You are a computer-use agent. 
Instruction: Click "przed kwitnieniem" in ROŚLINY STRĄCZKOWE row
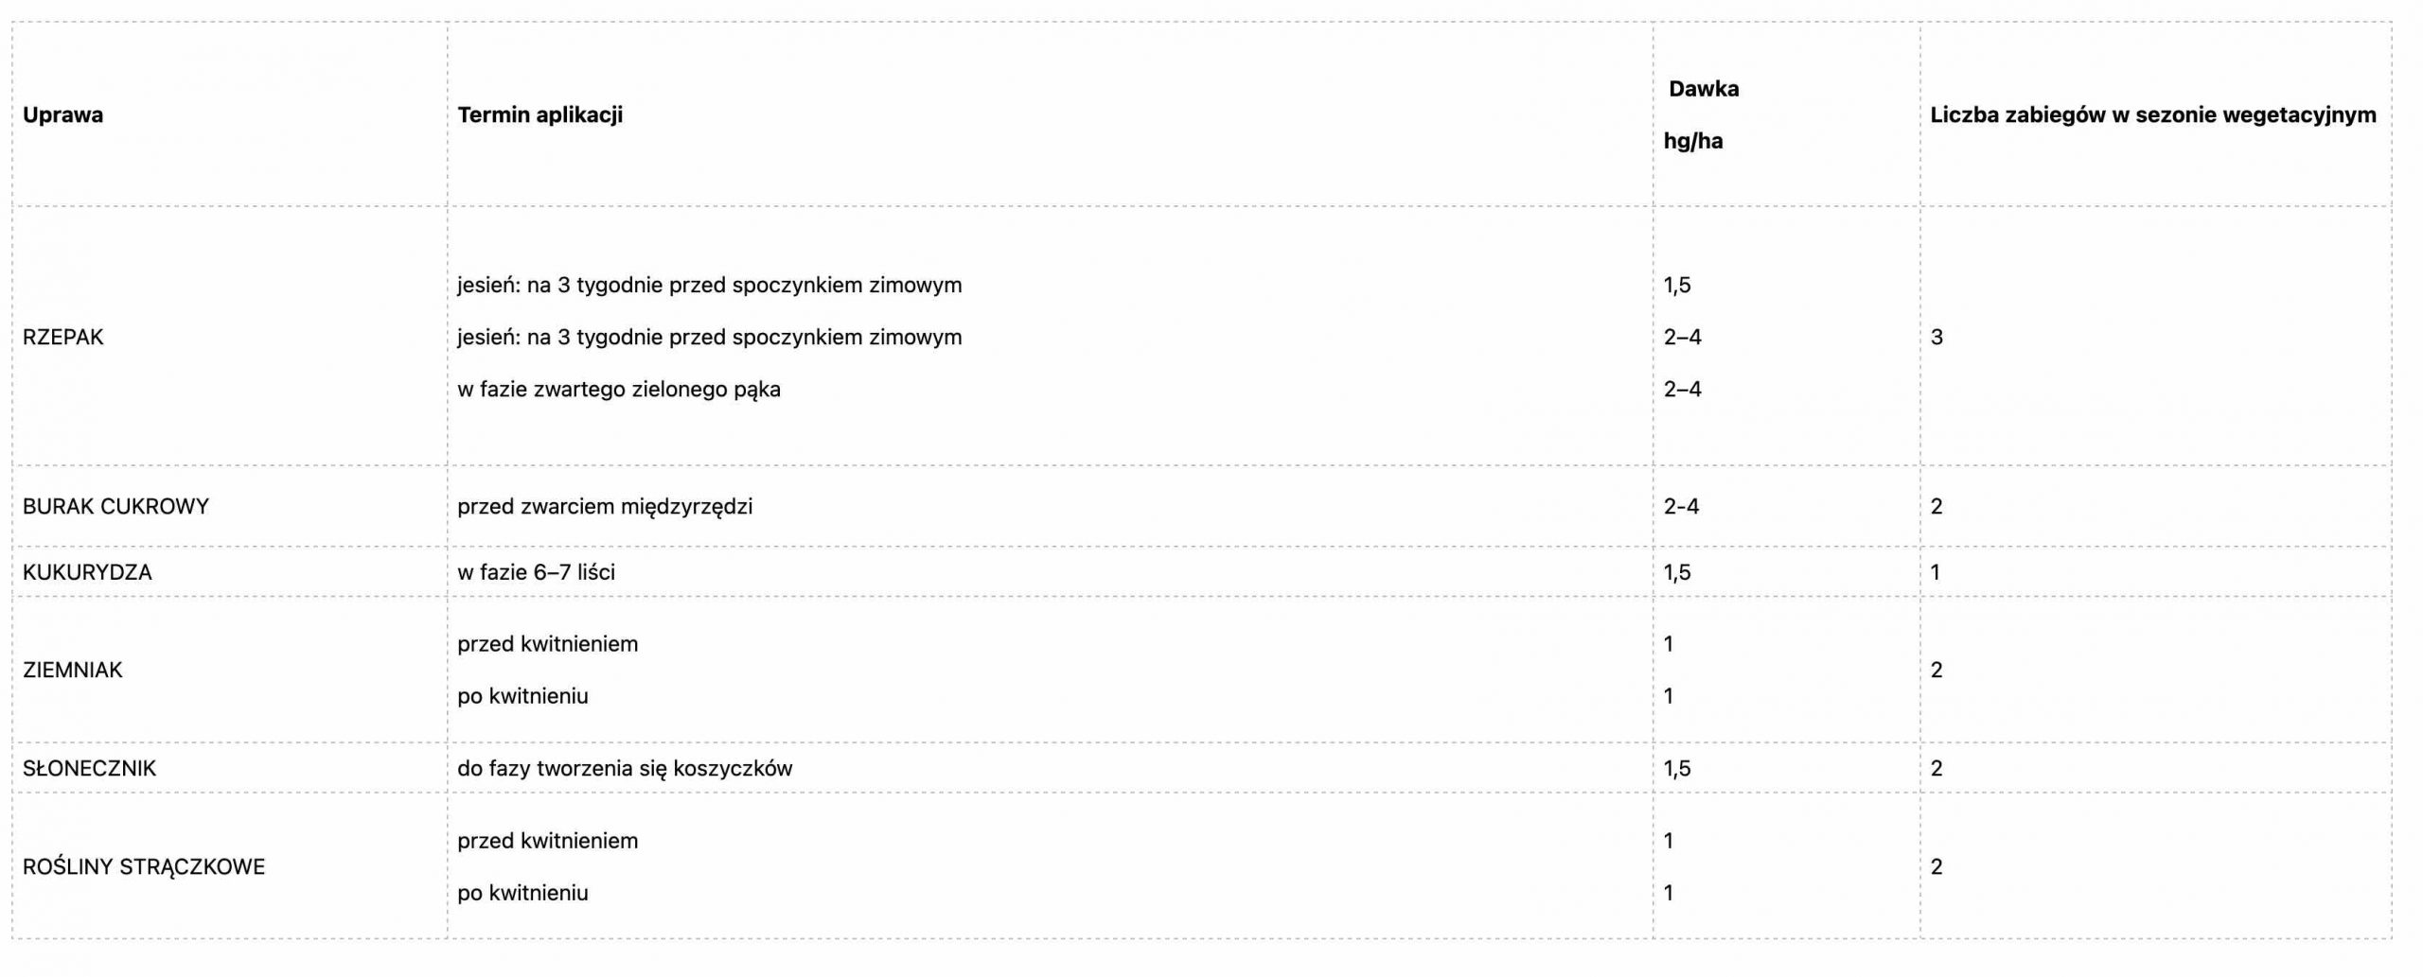tap(547, 841)
